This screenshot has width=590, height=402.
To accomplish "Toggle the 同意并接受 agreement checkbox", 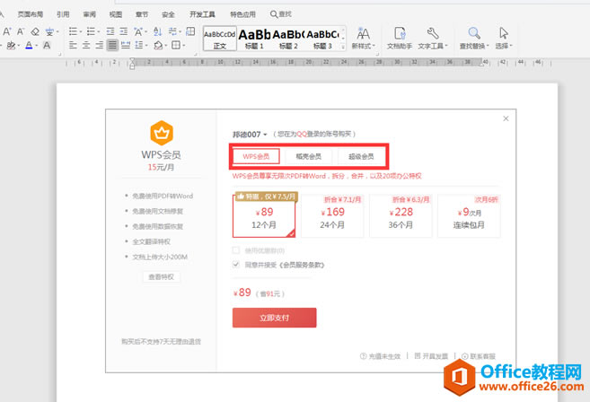I will click(236, 265).
